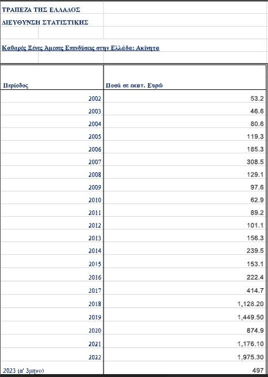Viewport: 268px width, 377px height.
Task: Click the cell containing year 2008
Action: [x=52, y=175]
